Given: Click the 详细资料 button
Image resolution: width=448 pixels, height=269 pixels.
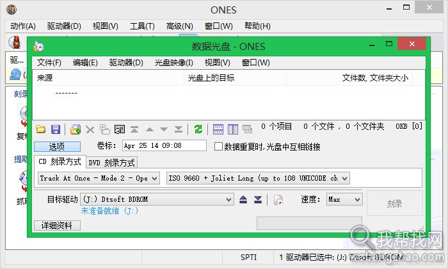Looking at the screenshot, I should [x=57, y=225].
